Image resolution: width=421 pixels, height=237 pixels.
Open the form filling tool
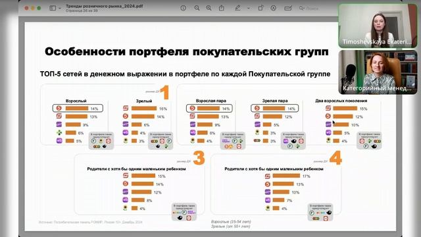tap(288, 8)
